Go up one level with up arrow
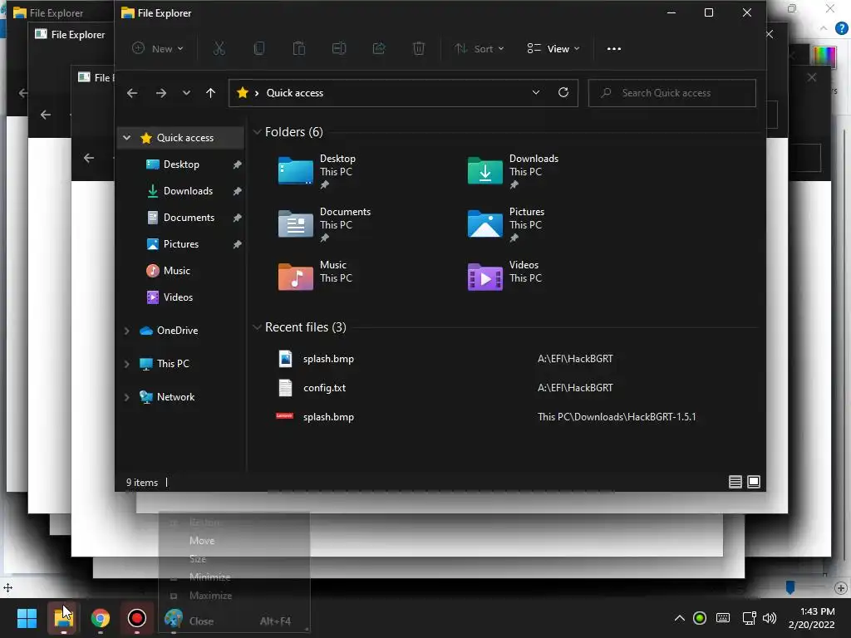Image resolution: width=851 pixels, height=638 pixels. pos(210,93)
